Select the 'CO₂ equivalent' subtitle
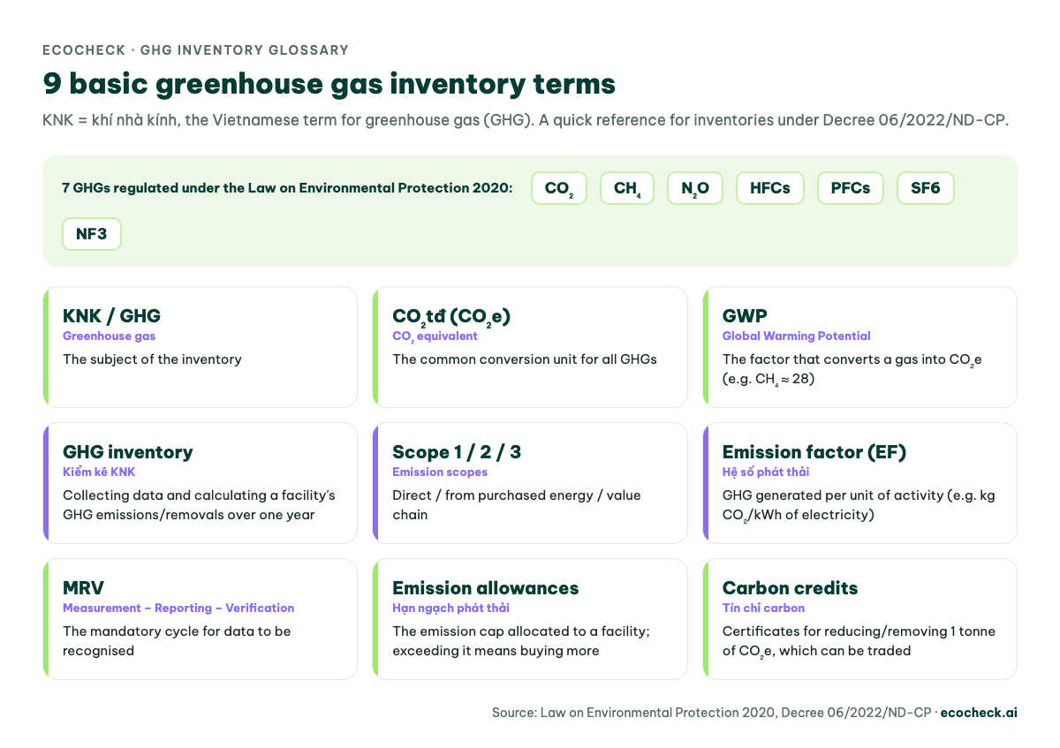The height and width of the screenshot is (748, 1060). [435, 336]
